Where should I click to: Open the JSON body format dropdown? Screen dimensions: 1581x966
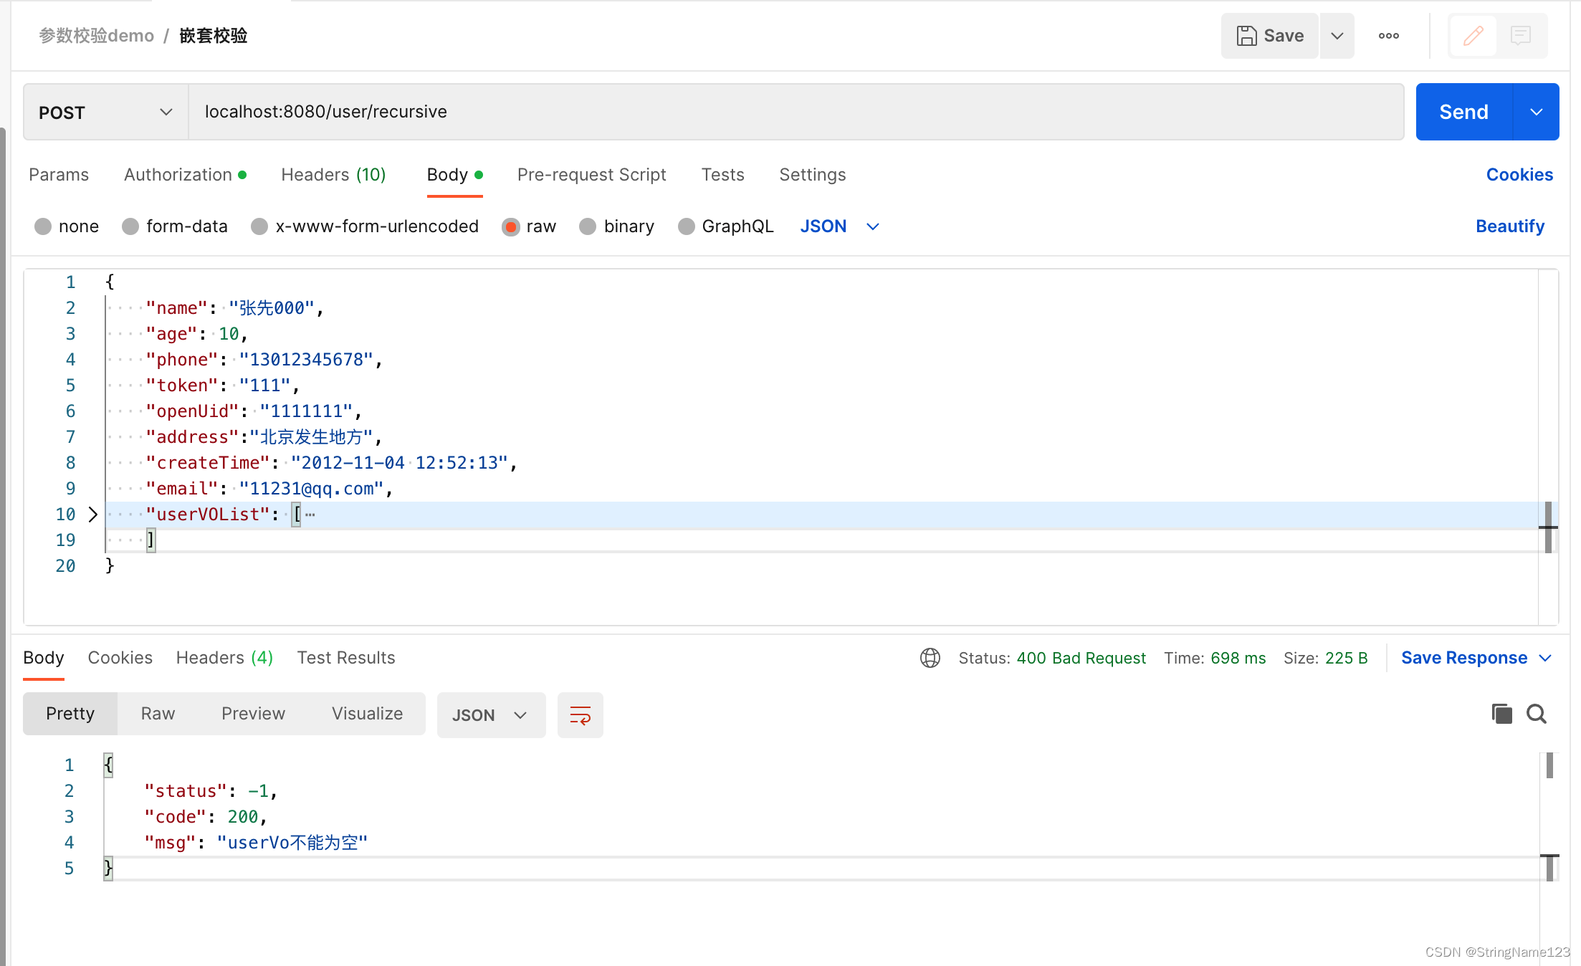839,226
